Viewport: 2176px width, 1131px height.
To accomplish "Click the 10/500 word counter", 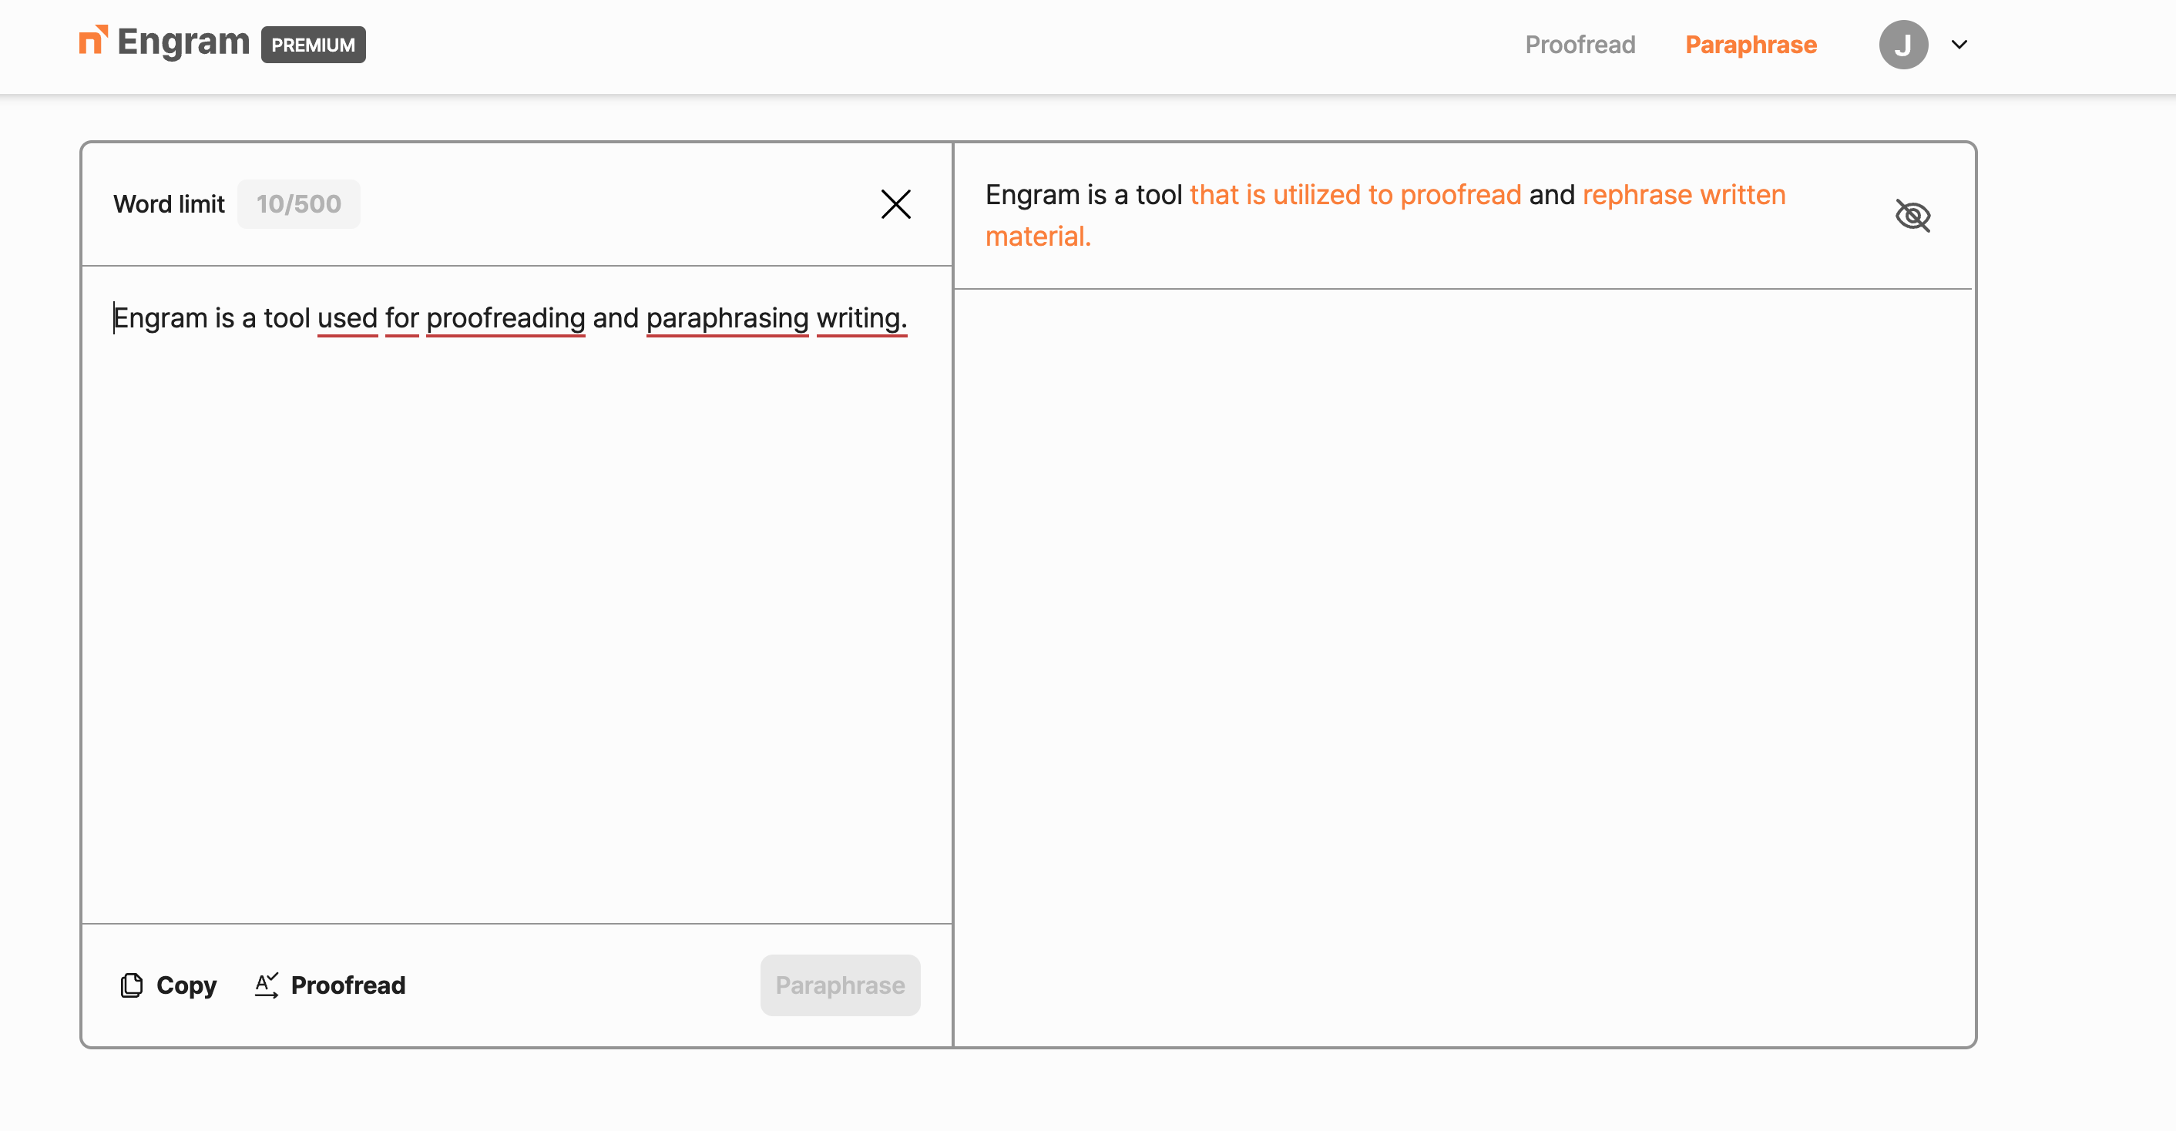I will click(x=298, y=203).
